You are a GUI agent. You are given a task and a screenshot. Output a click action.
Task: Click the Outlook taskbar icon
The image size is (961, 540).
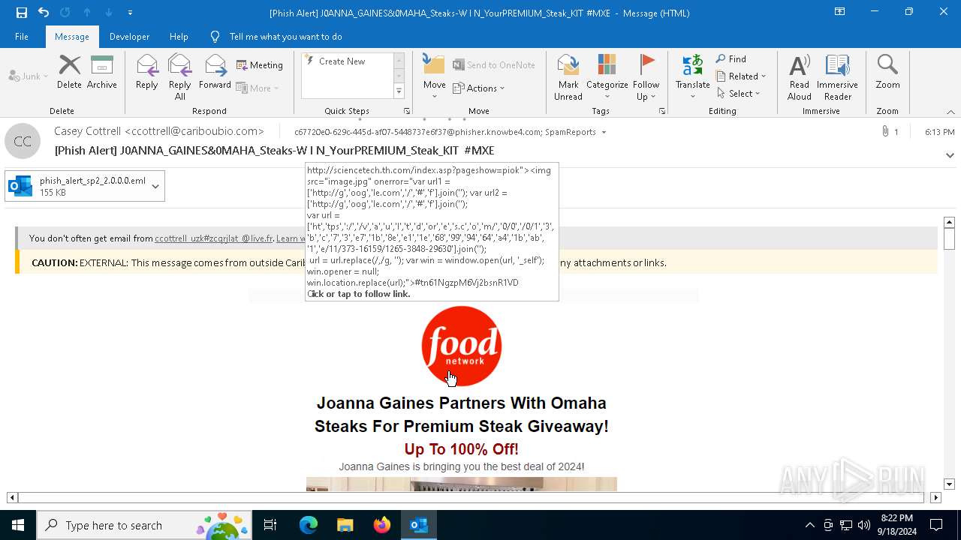pyautogui.click(x=419, y=525)
